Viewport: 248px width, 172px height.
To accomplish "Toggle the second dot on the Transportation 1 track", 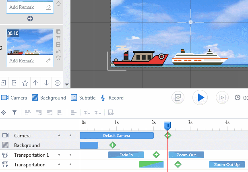I will 70,155.
